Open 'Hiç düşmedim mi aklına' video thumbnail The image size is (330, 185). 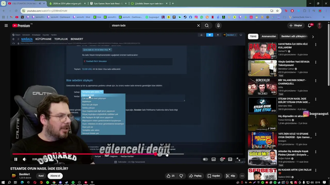[262, 123]
